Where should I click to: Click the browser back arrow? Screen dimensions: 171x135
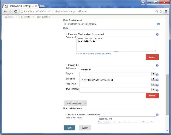5,11
